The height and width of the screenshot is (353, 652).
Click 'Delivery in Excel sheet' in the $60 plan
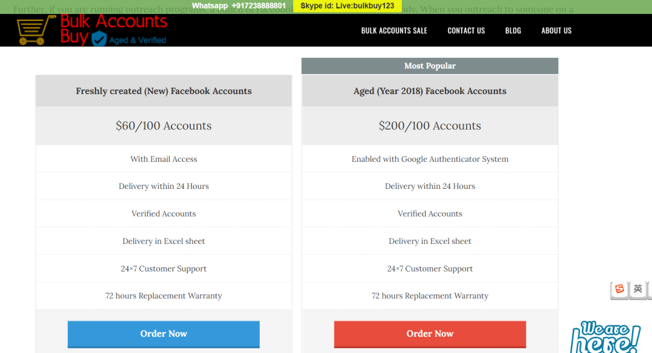[164, 241]
